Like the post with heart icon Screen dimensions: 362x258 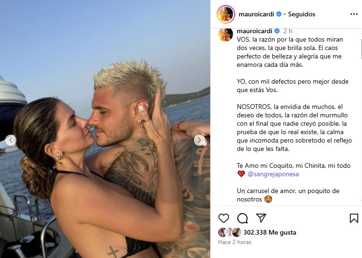(x=223, y=218)
